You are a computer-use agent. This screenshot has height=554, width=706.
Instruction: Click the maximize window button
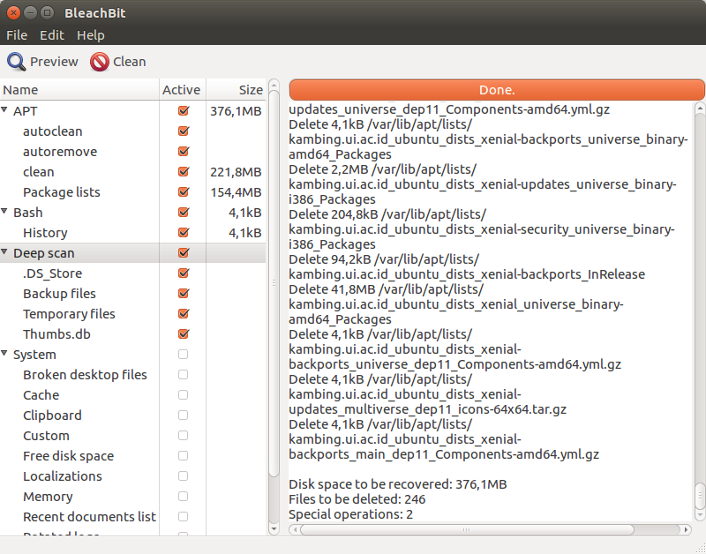tap(47, 13)
